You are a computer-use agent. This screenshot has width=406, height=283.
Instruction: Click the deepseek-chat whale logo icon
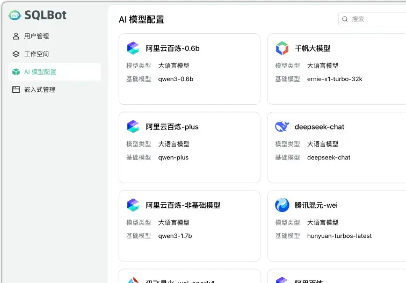282,127
